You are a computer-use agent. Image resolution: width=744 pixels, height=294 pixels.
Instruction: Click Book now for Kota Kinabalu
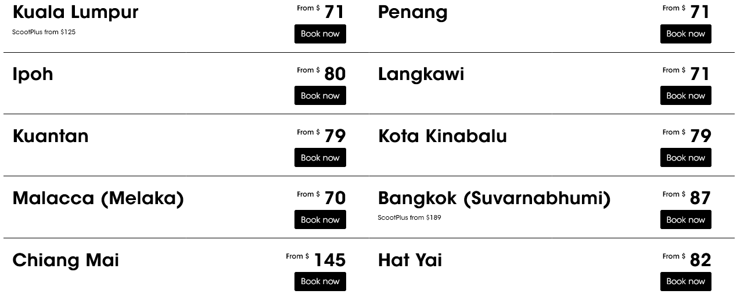(x=685, y=158)
